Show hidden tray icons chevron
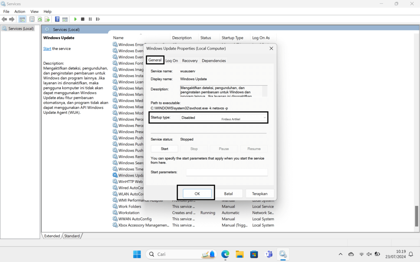 pos(340,254)
